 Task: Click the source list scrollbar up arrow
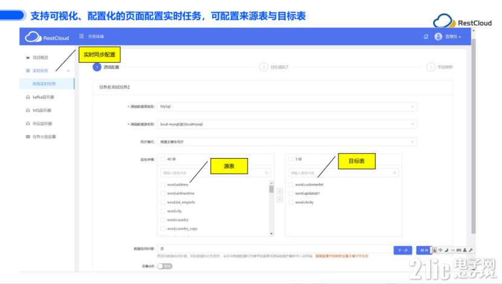pyautogui.click(x=271, y=183)
